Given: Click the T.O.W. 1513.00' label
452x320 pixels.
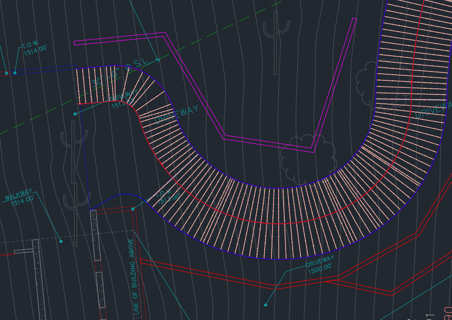Looking at the screenshot, I should 168,197.
